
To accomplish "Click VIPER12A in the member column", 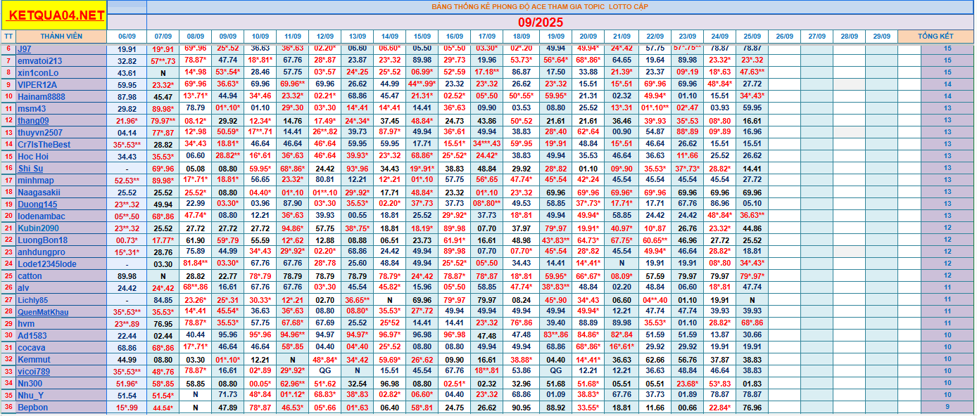I will click(37, 85).
